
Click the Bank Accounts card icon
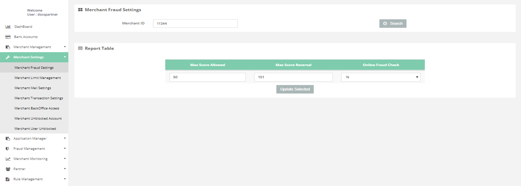click(8, 37)
